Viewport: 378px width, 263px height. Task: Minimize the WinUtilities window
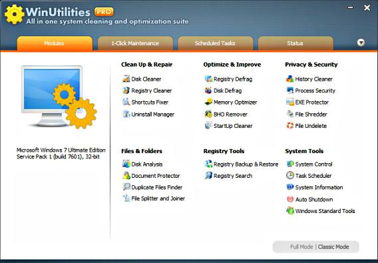pyautogui.click(x=350, y=8)
